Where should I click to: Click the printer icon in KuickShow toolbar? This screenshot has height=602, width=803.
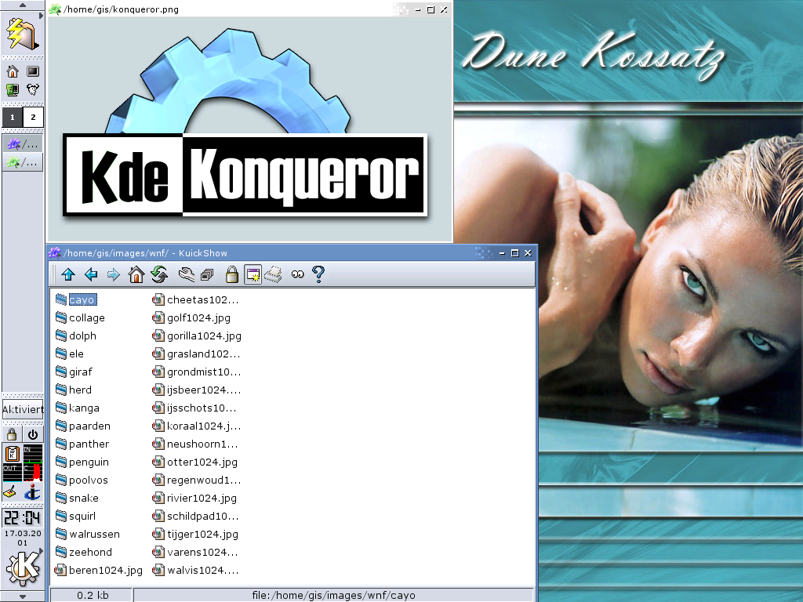click(274, 275)
